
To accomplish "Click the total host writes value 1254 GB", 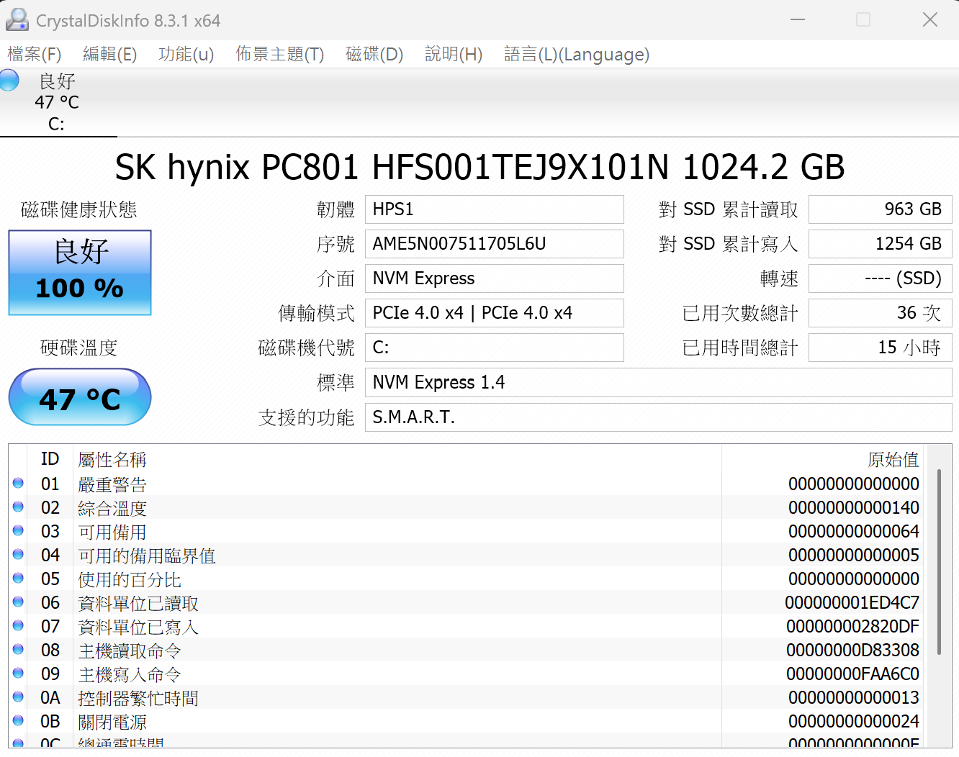I will pos(881,244).
